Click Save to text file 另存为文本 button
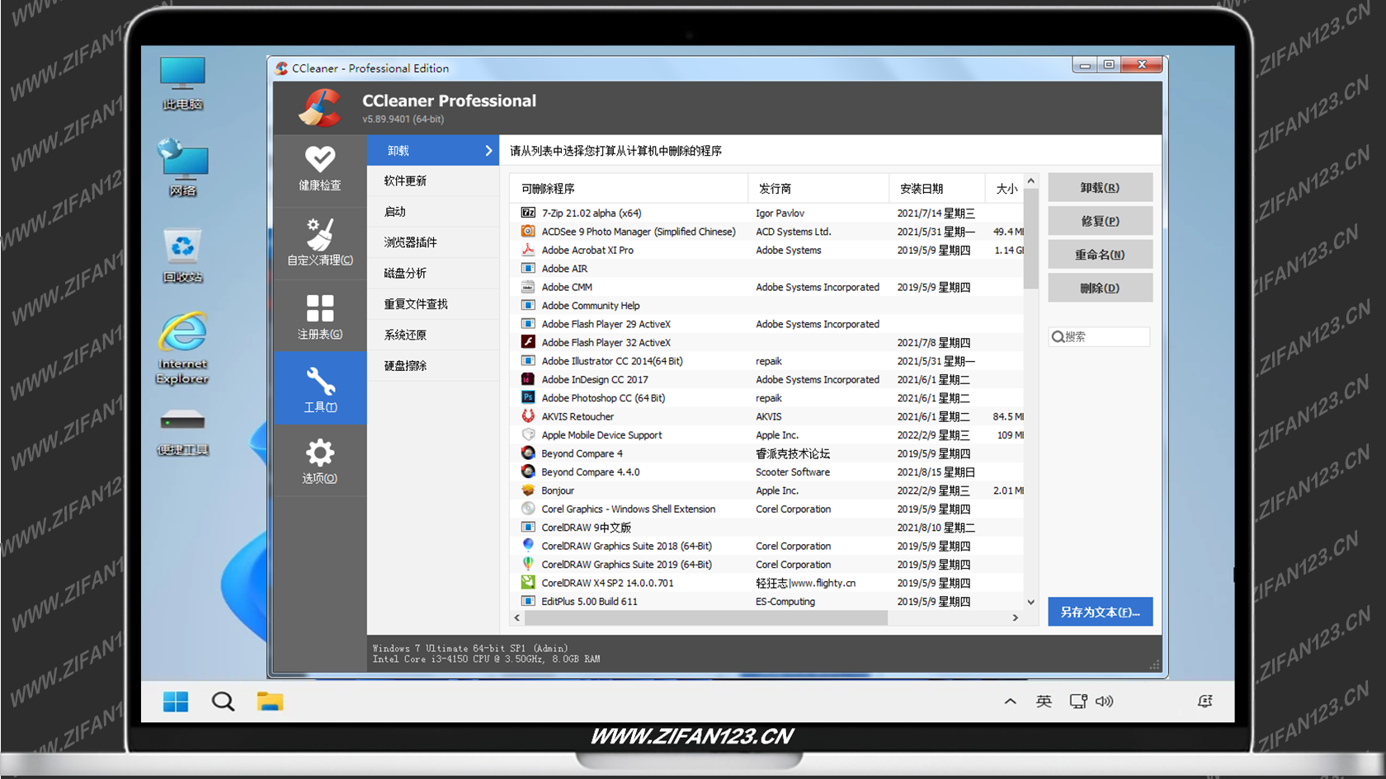Viewport: 1386px width, 779px height. coord(1100,612)
